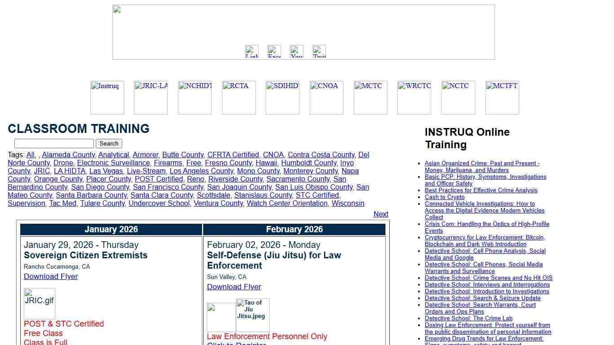Select the Undercover School tag

(x=159, y=203)
